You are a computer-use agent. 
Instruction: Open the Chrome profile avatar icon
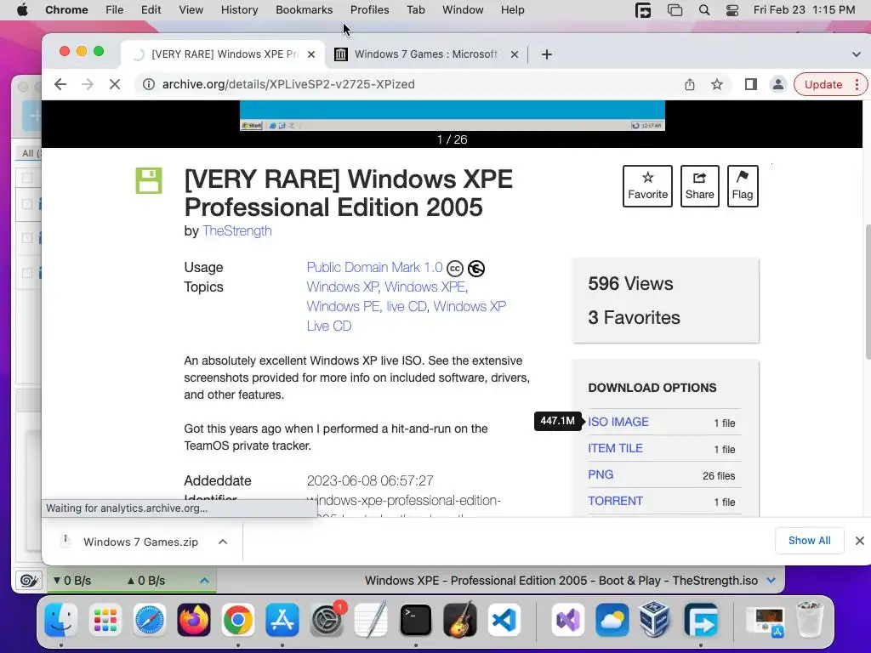[x=777, y=84]
